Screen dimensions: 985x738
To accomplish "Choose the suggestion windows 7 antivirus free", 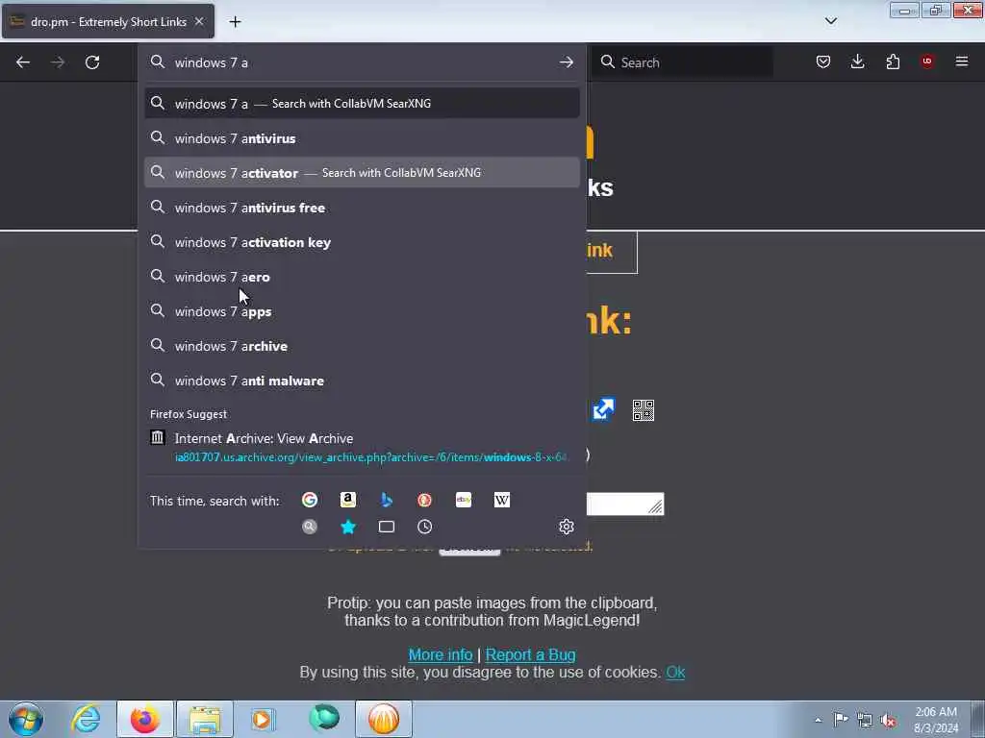I will tap(362, 208).
